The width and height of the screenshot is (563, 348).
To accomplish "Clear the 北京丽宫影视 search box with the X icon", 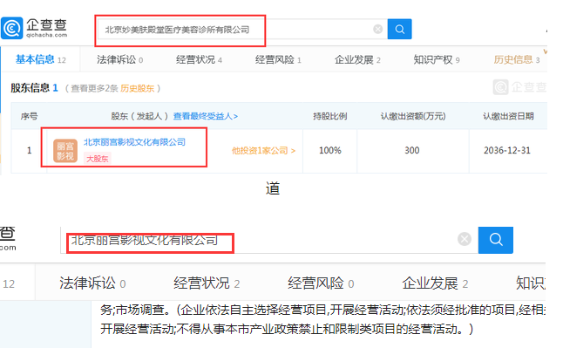I will tap(465, 239).
